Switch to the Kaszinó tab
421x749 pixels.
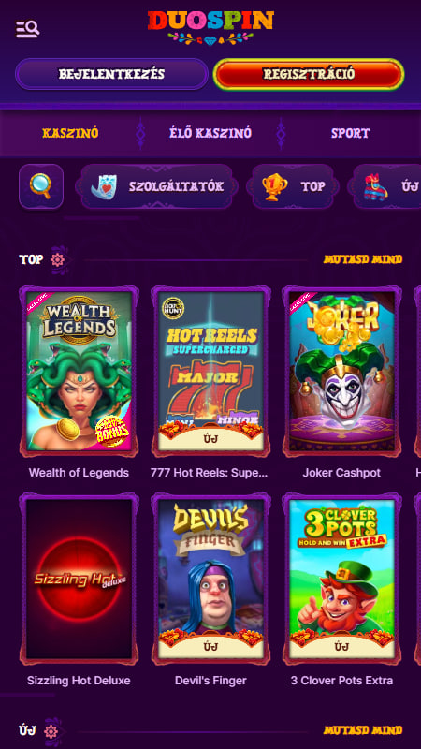[70, 133]
